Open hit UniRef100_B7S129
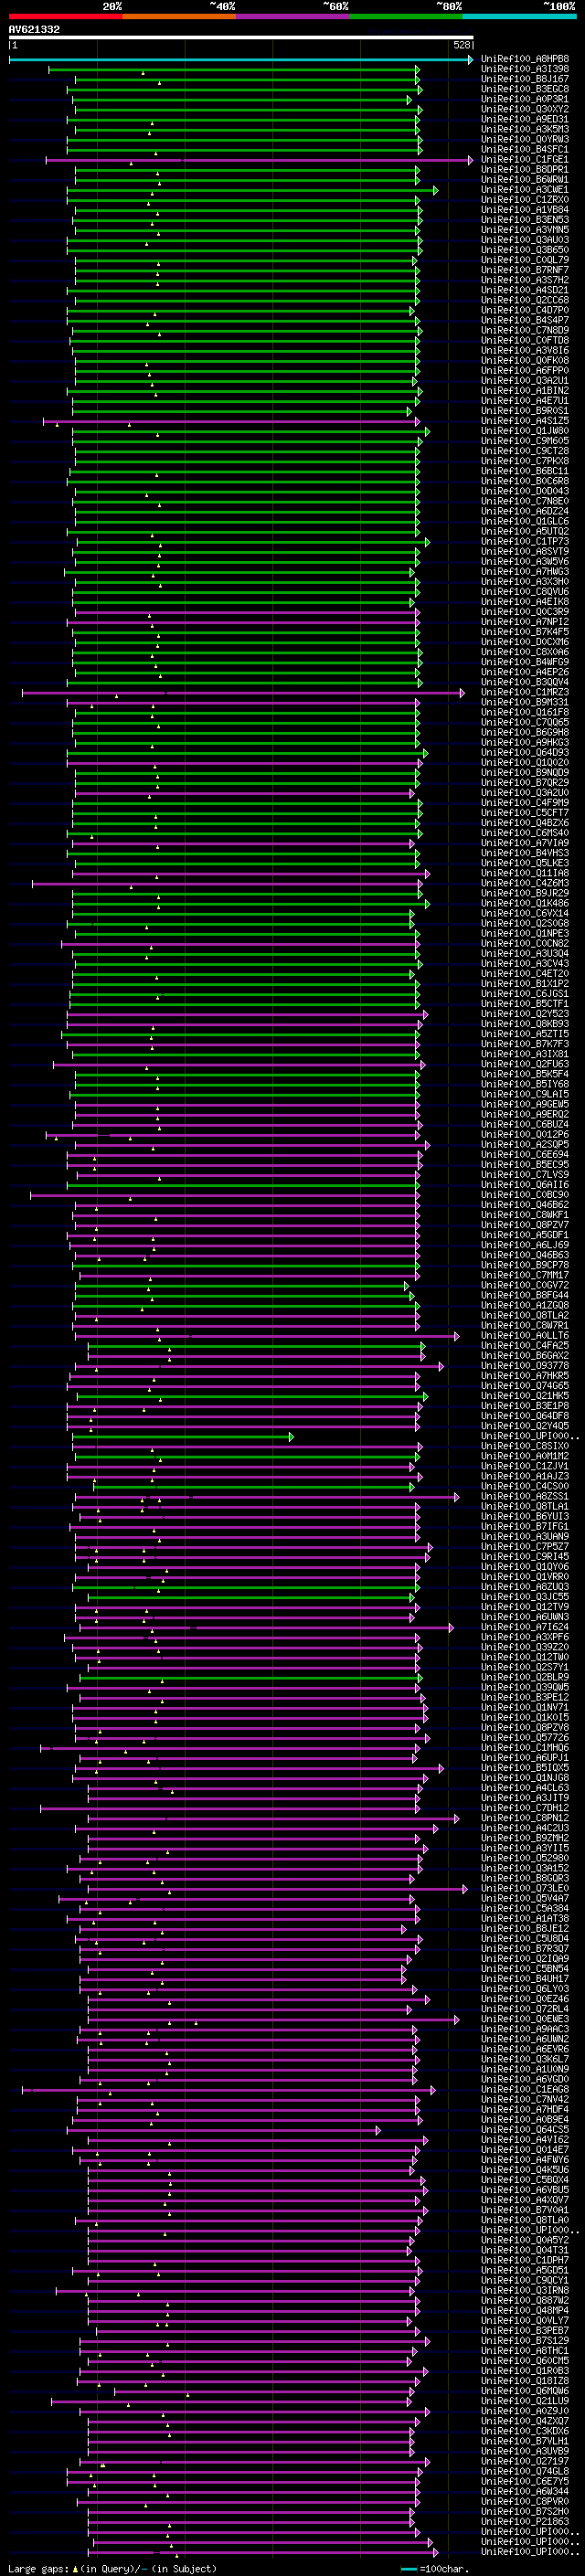Image resolution: width=585 pixels, height=2576 pixels. click(x=525, y=2340)
